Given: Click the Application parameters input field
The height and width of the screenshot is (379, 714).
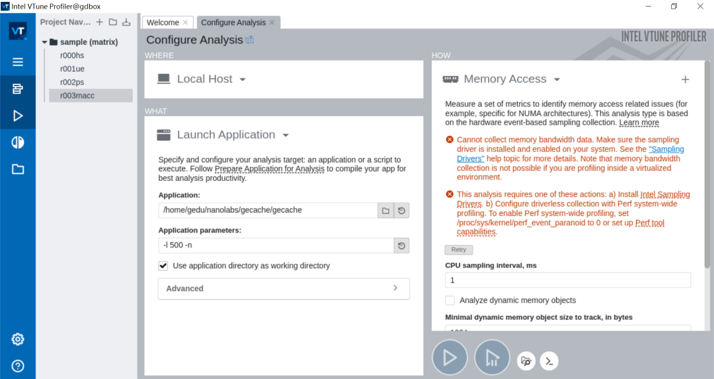Looking at the screenshot, I should [276, 245].
